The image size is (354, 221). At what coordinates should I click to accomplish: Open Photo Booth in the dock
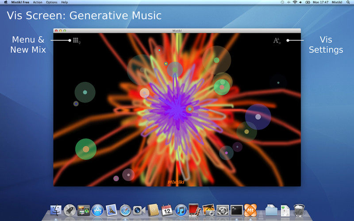coord(195,210)
